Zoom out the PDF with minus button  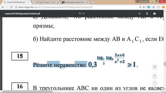pos(155,83)
